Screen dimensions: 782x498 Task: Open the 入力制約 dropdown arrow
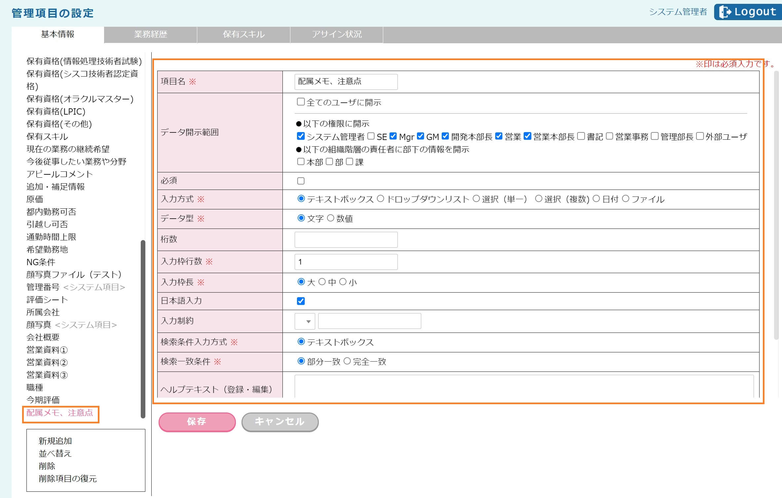point(308,321)
